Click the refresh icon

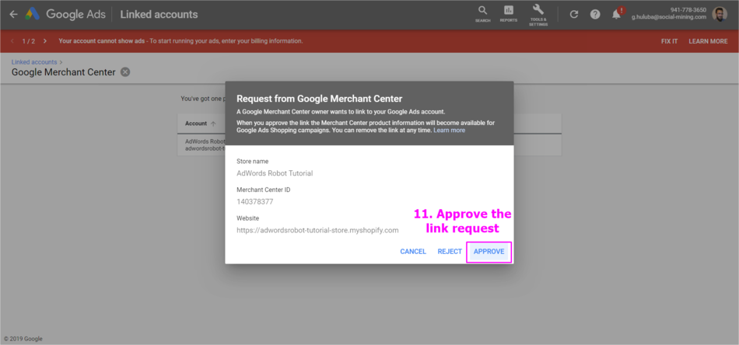coord(573,14)
